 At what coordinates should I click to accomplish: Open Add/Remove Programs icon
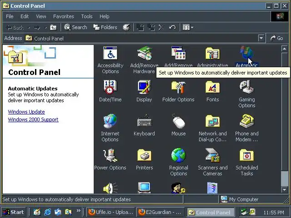point(178,54)
